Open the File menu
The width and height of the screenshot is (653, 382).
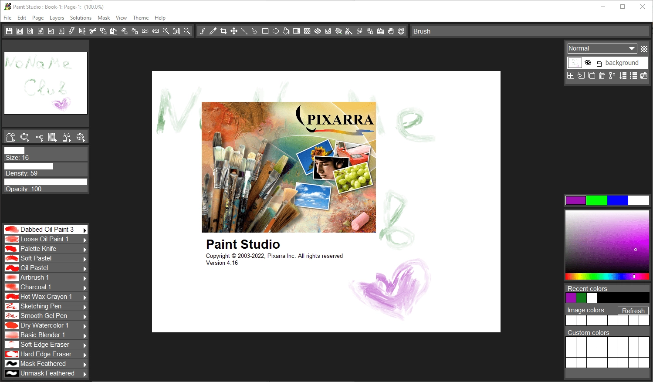point(7,18)
